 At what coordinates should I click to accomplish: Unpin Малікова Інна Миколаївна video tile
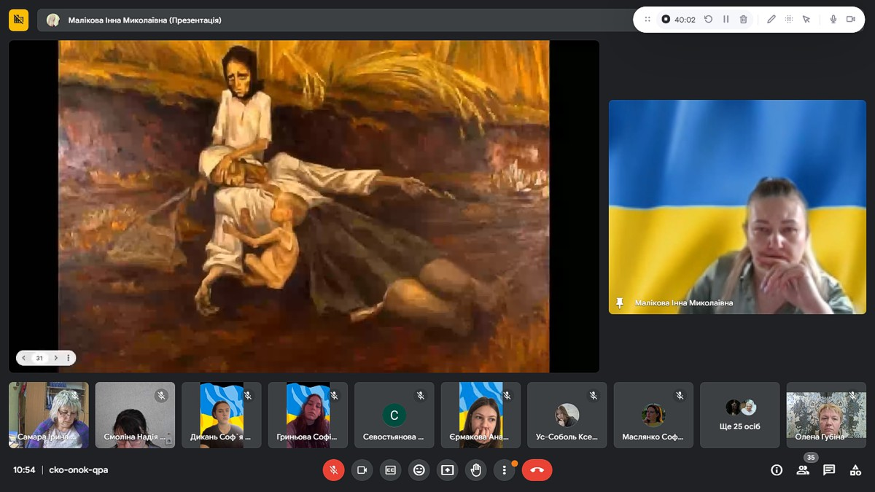point(620,302)
